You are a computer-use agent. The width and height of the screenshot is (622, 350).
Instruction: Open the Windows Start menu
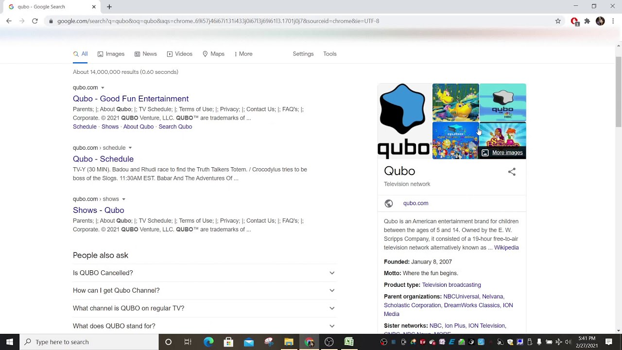coord(10,342)
